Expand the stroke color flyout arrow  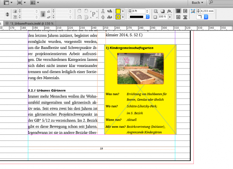(123, 17)
